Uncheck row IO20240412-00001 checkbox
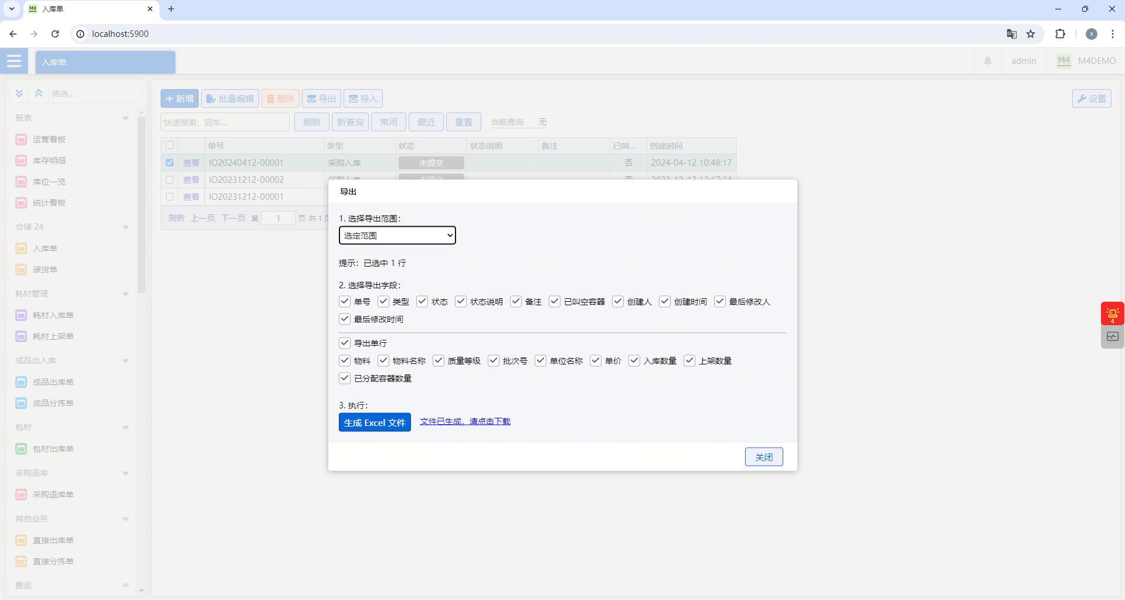This screenshot has width=1125, height=600. (x=170, y=163)
